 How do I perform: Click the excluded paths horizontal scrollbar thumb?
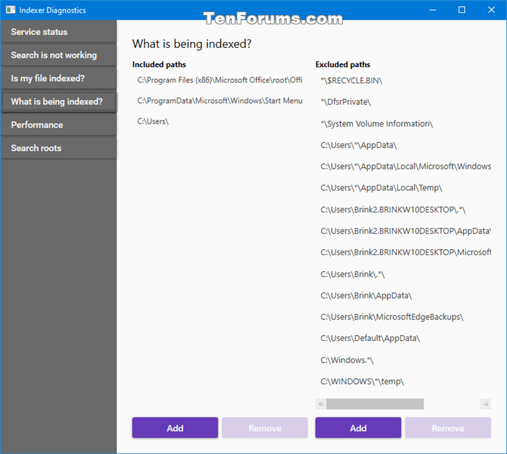(375, 404)
